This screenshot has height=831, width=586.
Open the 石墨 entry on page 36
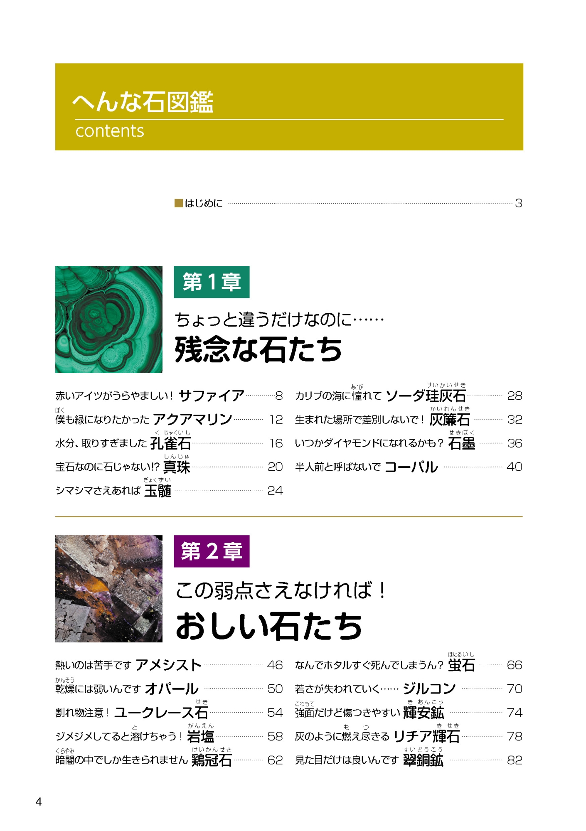click(409, 442)
